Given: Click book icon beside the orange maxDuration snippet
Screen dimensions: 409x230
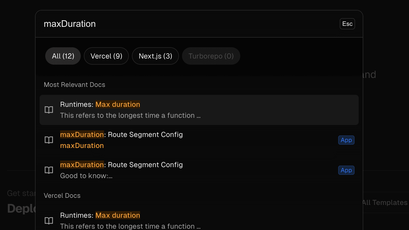Looking at the screenshot, I should [x=49, y=140].
